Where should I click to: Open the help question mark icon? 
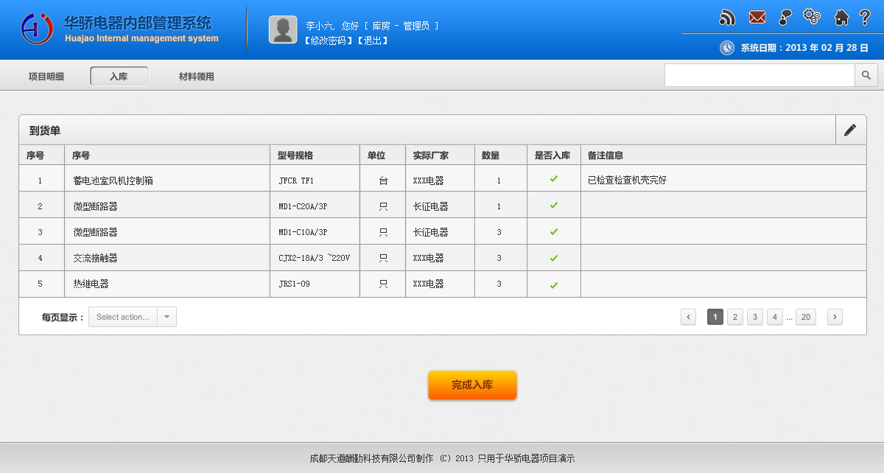click(865, 18)
